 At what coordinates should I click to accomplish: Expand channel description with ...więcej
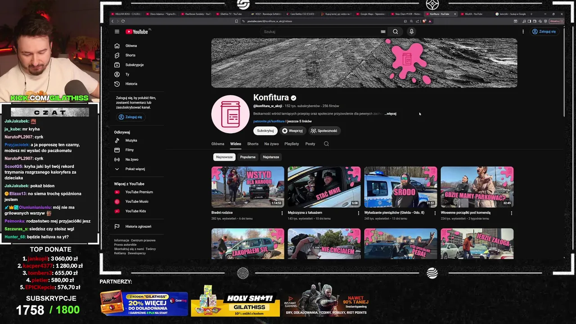coord(390,114)
